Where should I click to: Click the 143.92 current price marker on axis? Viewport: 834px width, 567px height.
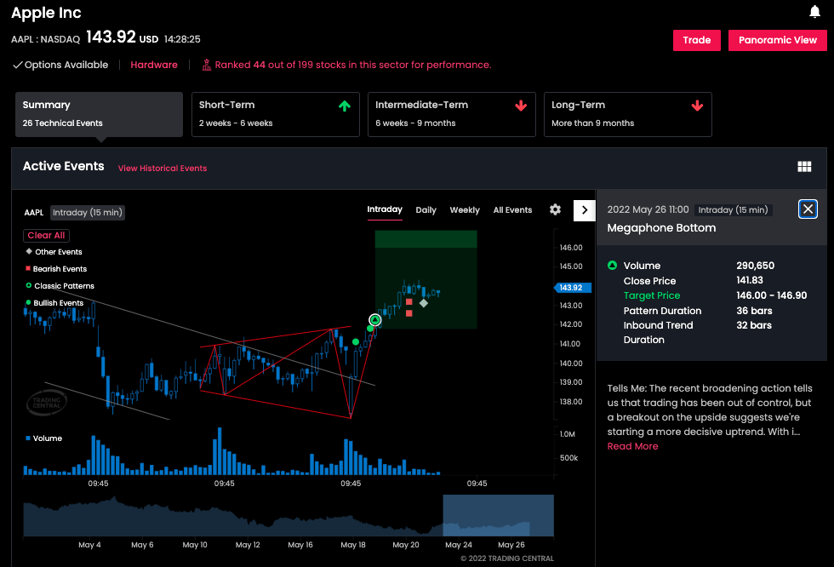[572, 288]
